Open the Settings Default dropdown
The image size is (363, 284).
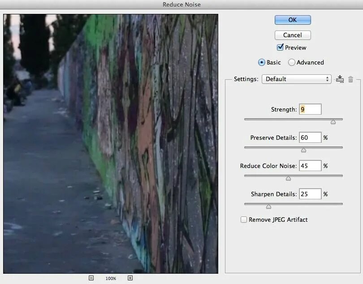(296, 79)
